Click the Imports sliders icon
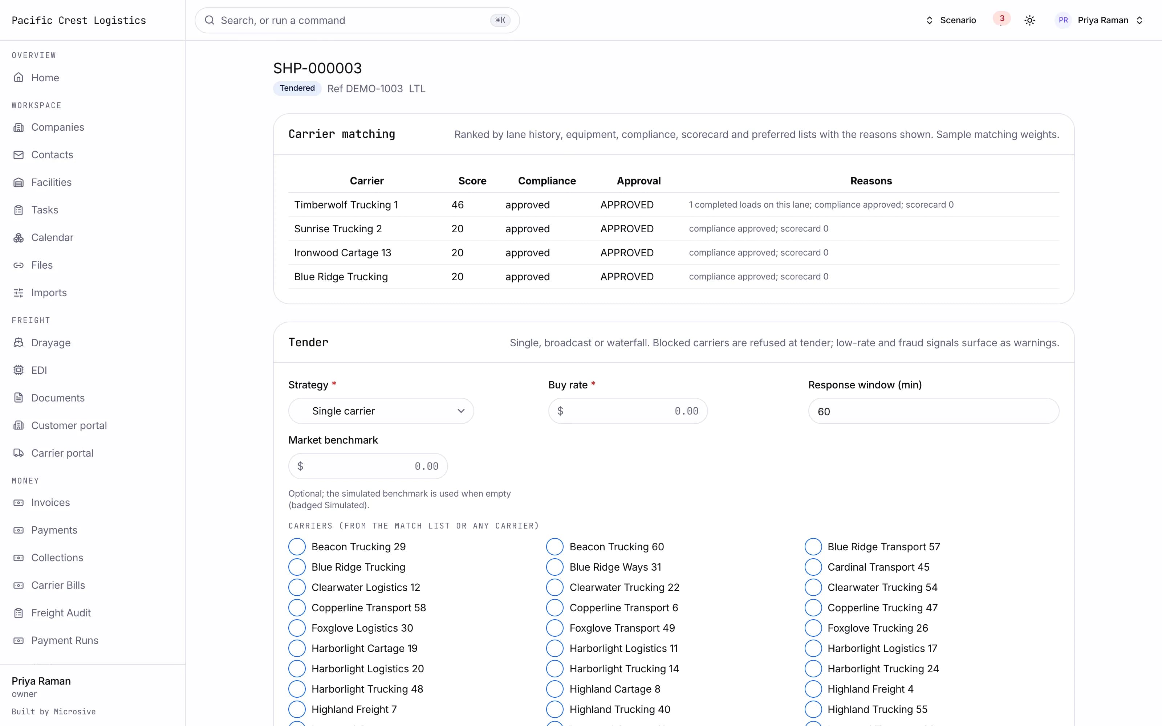This screenshot has width=1162, height=726. tap(18, 293)
